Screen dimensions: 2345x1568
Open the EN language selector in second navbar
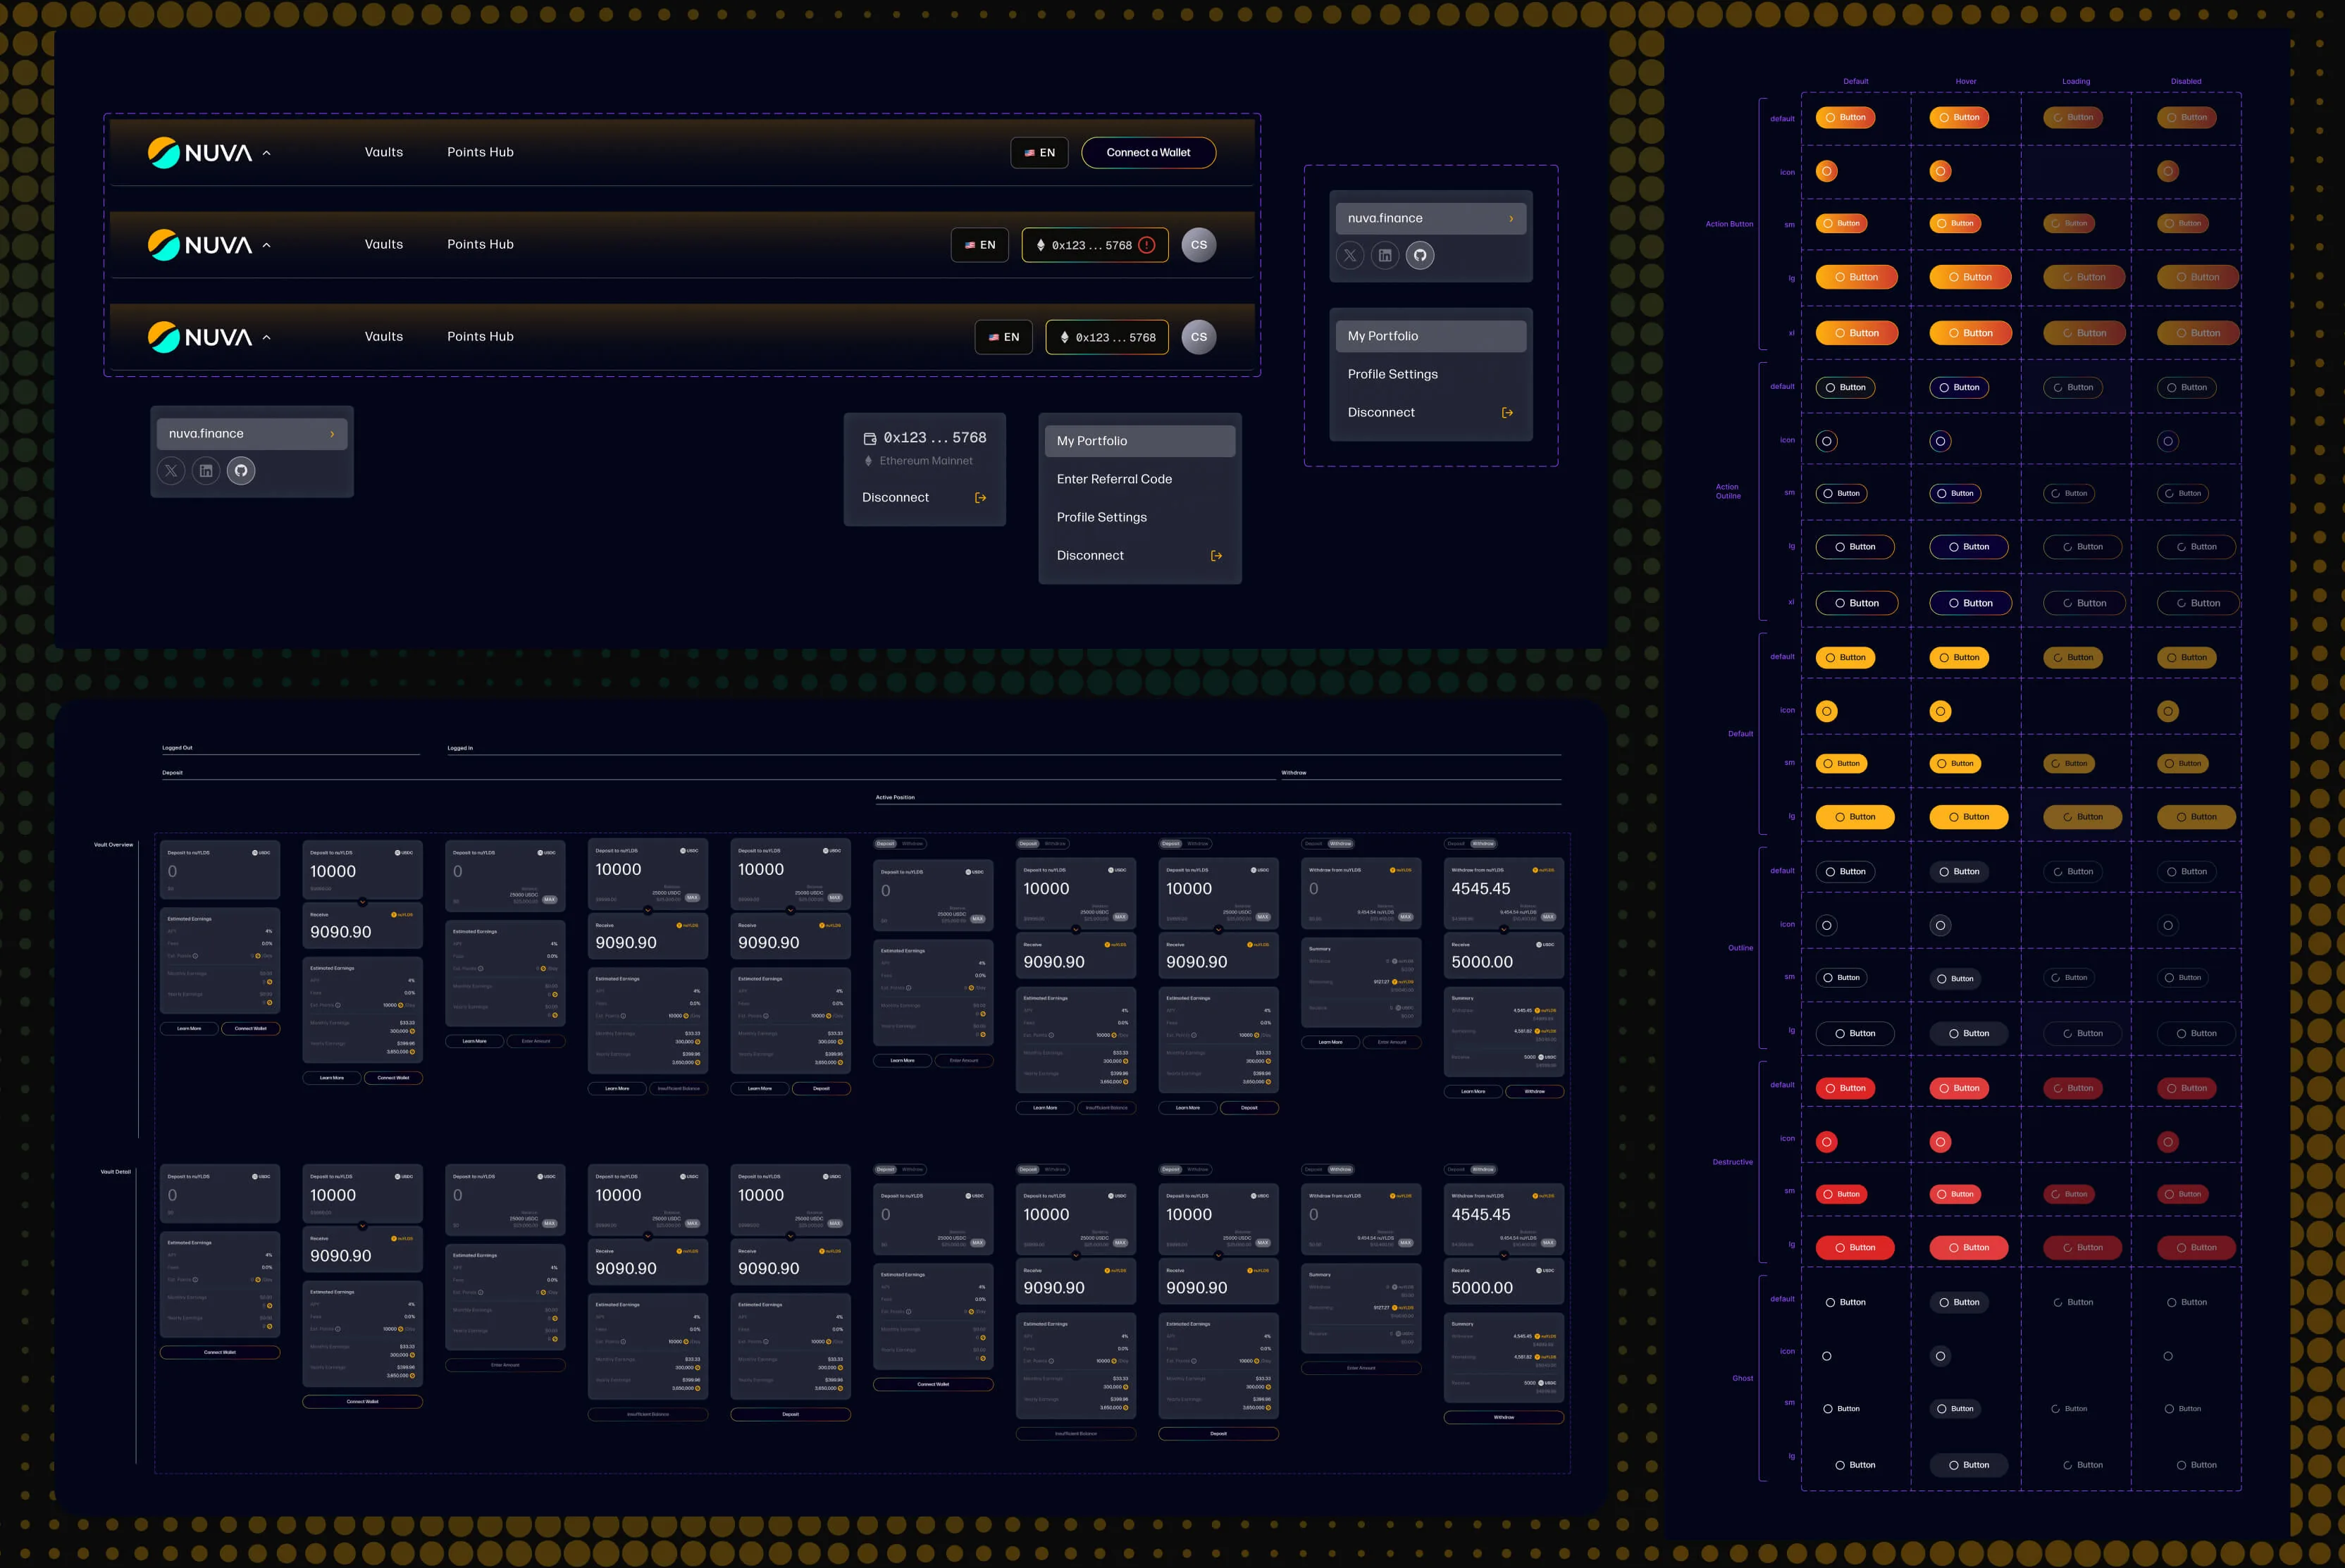pyautogui.click(x=979, y=245)
